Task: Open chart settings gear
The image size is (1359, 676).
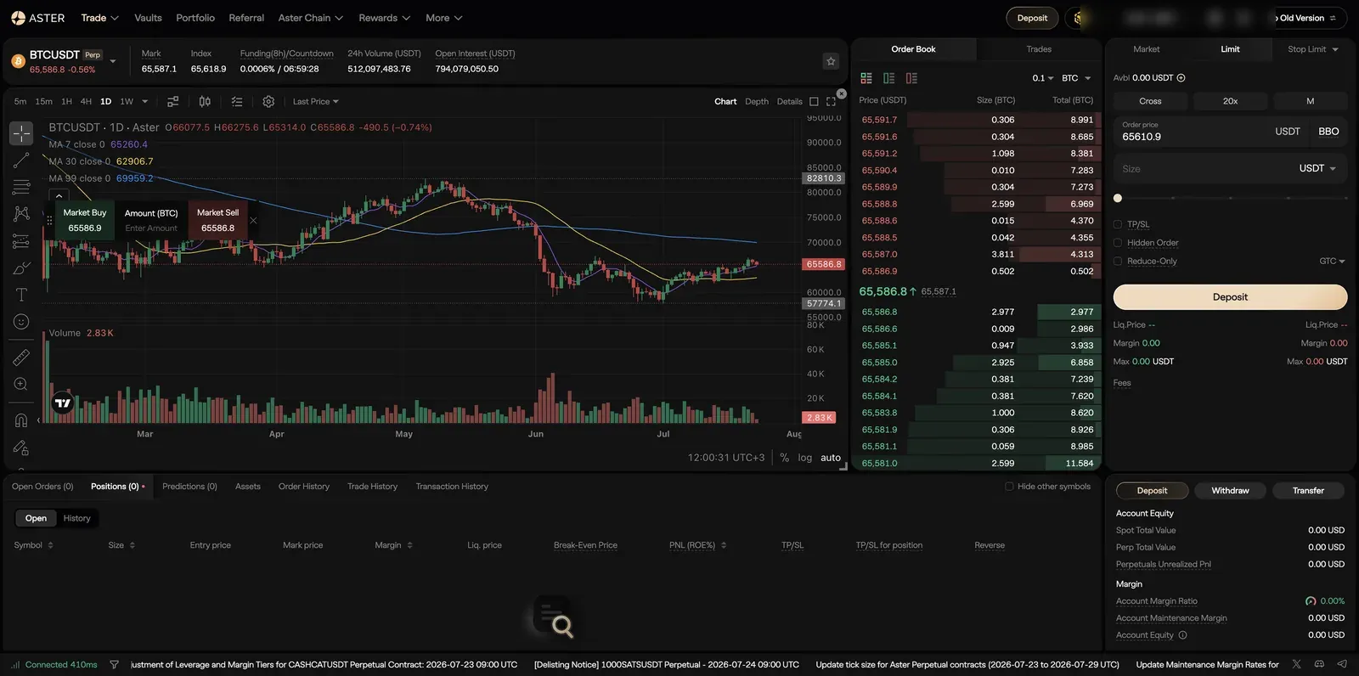Action: click(268, 102)
